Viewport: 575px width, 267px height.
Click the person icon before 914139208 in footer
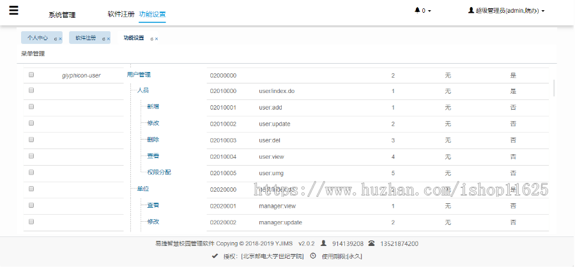tap(323, 243)
